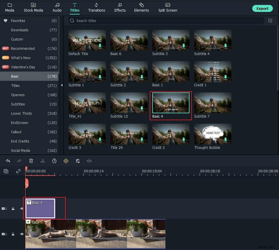Select the Thought Bubble title thumbnail
This screenshot has width=279, height=250.
[x=212, y=134]
